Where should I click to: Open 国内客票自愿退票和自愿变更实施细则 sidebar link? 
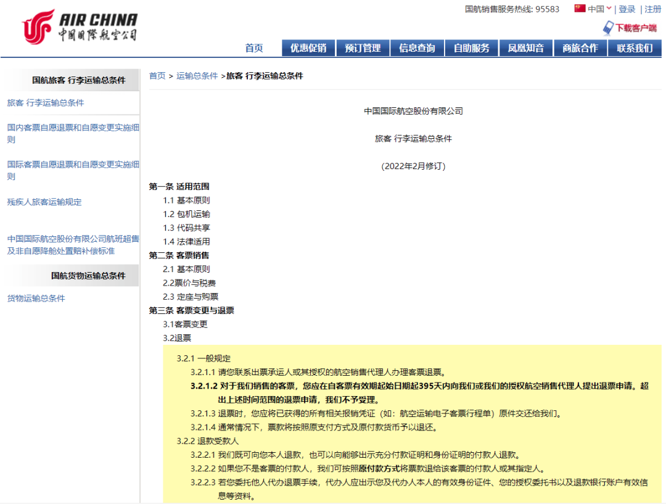tap(73, 133)
